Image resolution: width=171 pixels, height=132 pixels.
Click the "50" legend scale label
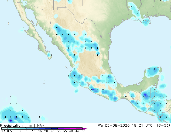tap(83, 131)
